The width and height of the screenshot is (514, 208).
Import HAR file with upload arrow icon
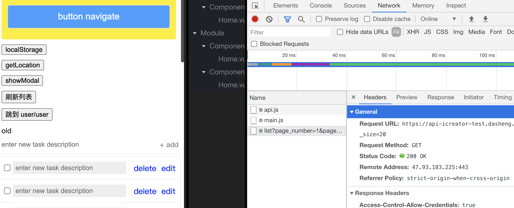coord(471,19)
